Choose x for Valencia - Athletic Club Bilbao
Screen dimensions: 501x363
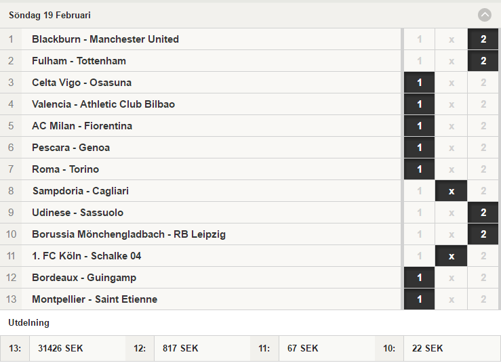tap(451, 104)
